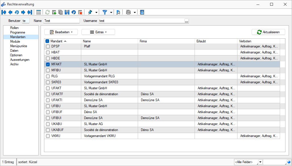Click the printer icon
The image size is (292, 166).
click(128, 12)
